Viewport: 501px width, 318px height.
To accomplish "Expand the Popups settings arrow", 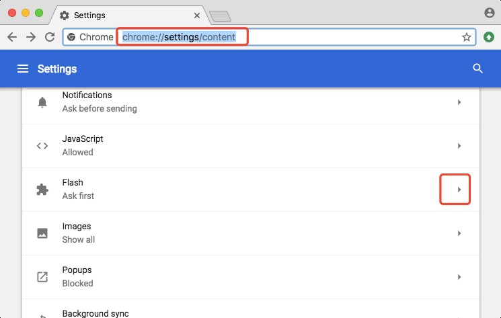I will 459,277.
